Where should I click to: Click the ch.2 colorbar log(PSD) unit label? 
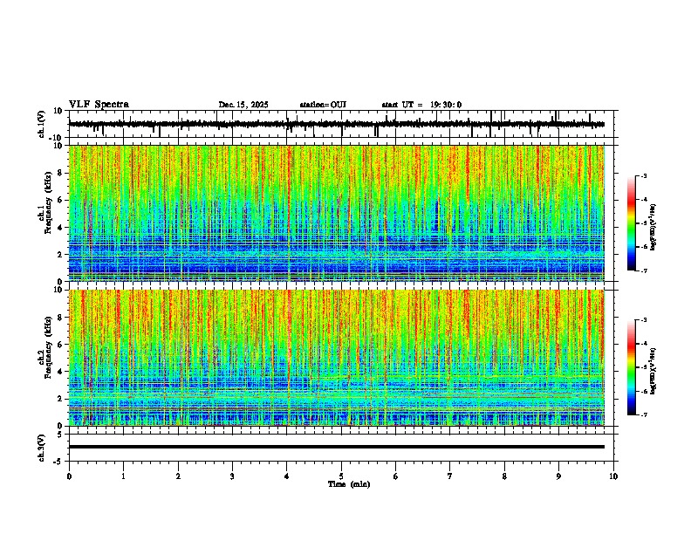click(x=653, y=371)
